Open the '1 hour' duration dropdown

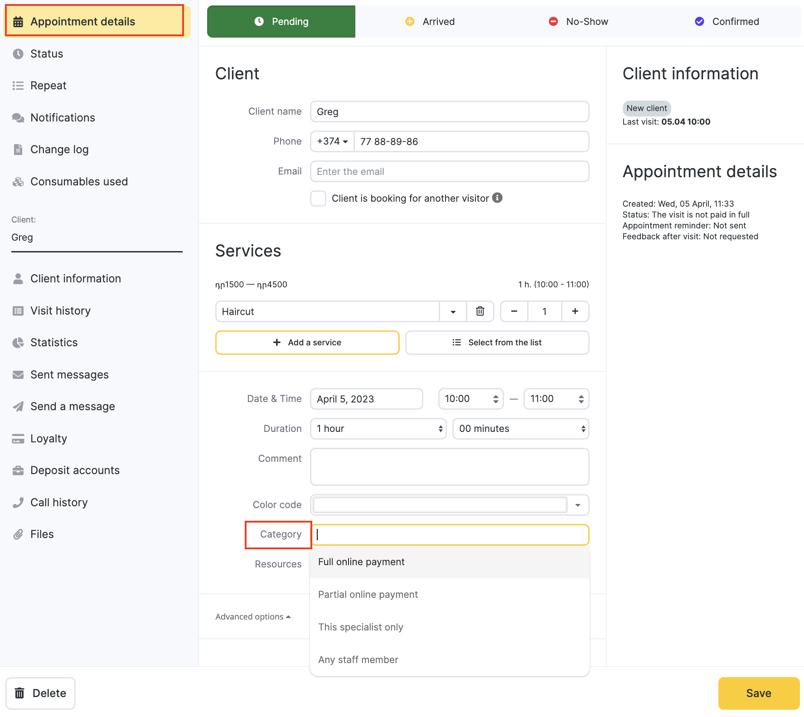378,429
